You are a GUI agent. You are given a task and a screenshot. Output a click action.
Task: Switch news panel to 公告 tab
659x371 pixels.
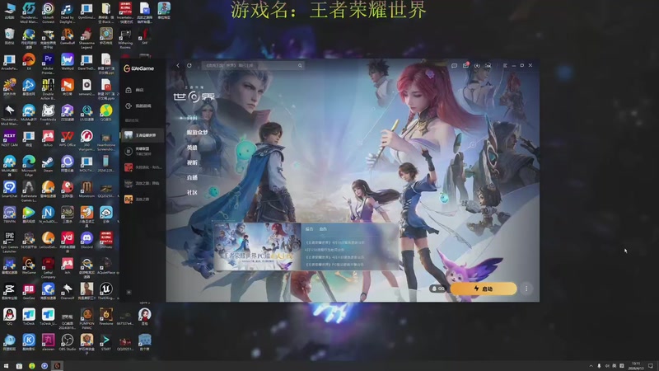[x=323, y=229]
